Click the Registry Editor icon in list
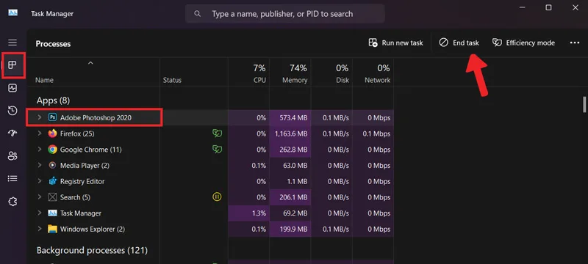The width and height of the screenshot is (588, 264). tap(52, 181)
